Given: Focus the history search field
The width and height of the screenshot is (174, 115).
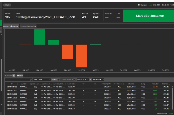Looking at the screenshot, I should tap(17, 80).
